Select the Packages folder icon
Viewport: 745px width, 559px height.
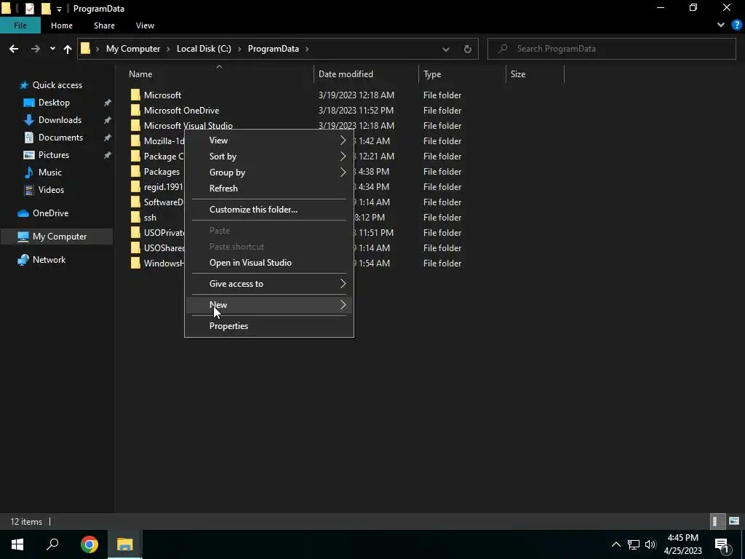click(x=135, y=172)
